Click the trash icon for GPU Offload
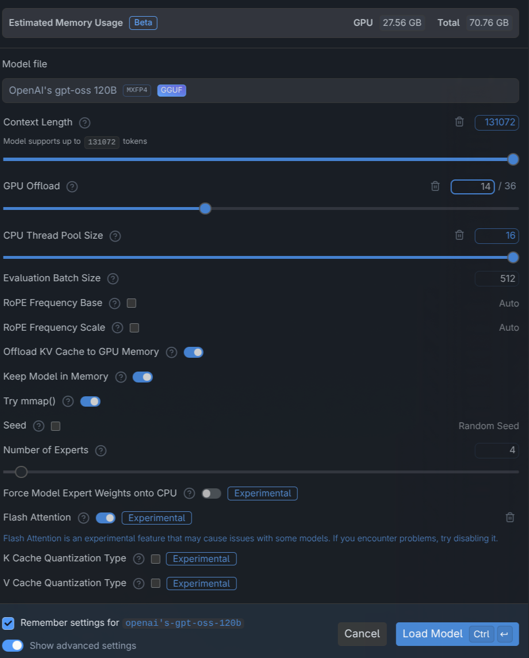This screenshot has width=529, height=658. (435, 186)
